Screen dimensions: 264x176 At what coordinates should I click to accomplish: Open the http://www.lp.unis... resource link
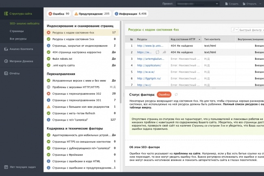pyautogui.click(x=150, y=46)
